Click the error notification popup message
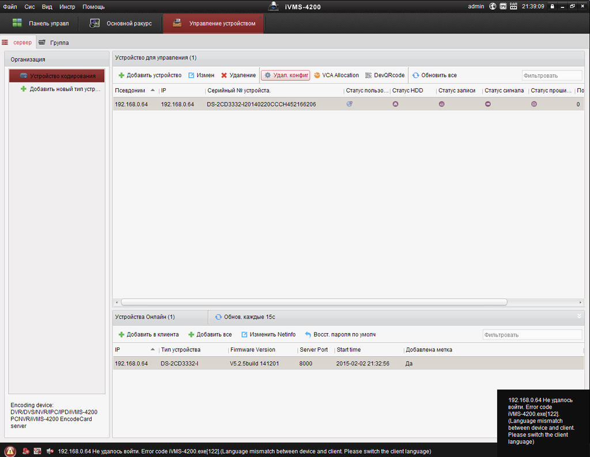Screen dimensions: 590x457 543,421
